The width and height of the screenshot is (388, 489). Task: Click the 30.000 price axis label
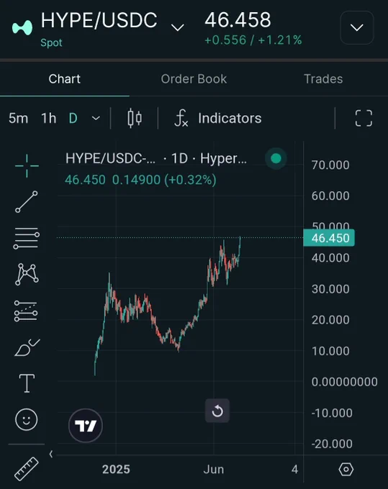[x=330, y=289]
